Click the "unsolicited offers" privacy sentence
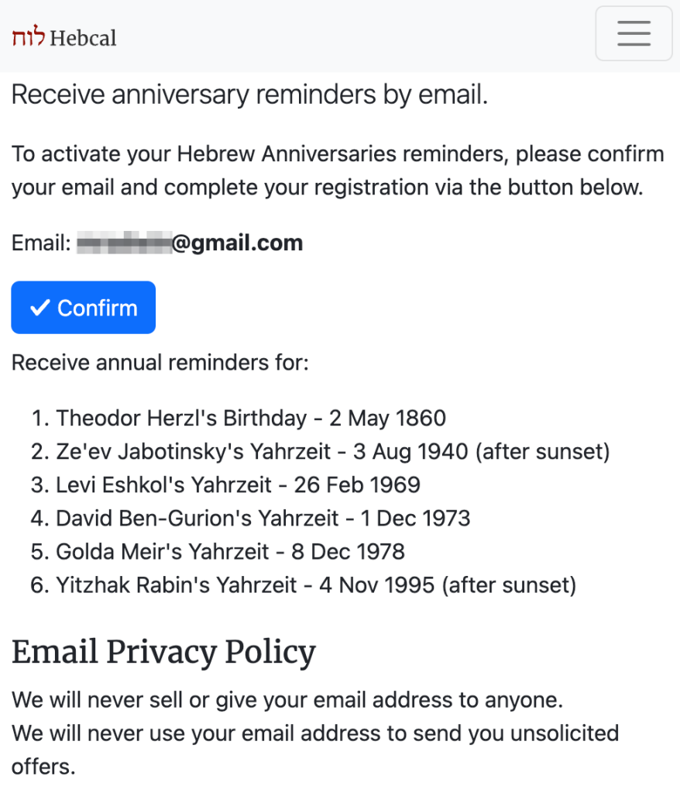Screen dimensions: 680x793 tap(314, 733)
